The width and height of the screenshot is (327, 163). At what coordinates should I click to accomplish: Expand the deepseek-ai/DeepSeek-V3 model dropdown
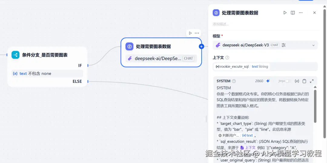pos(313,45)
